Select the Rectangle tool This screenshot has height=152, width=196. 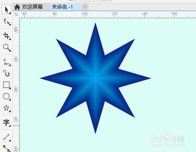pyautogui.click(x=6, y=85)
